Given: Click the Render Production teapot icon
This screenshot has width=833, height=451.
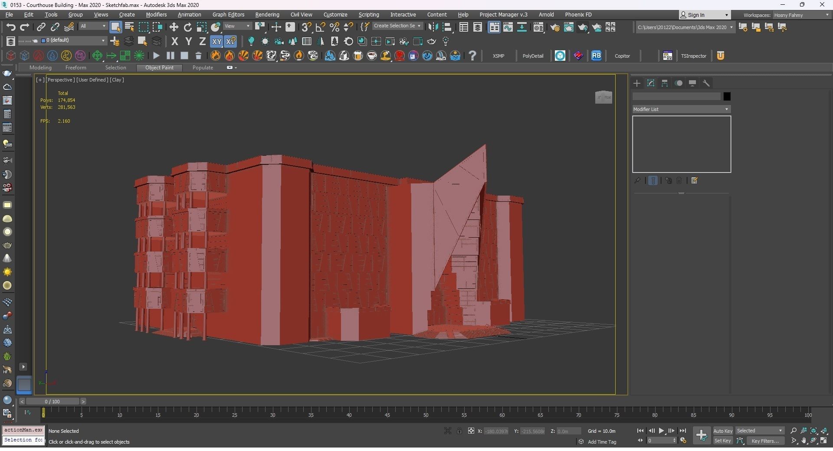Looking at the screenshot, I should 582,27.
